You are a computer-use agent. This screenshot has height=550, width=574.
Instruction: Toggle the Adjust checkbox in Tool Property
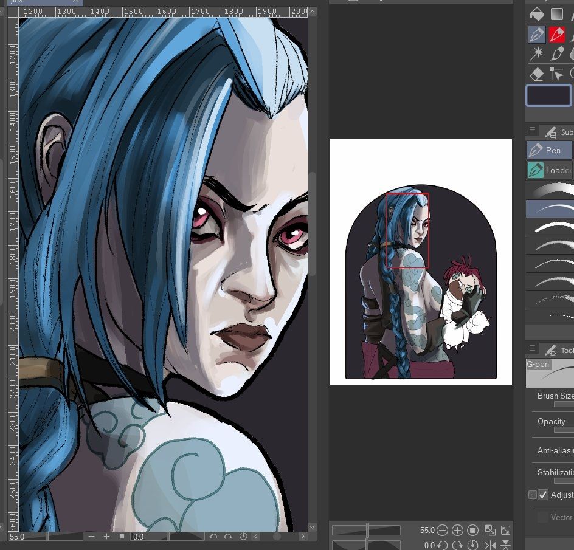[543, 495]
